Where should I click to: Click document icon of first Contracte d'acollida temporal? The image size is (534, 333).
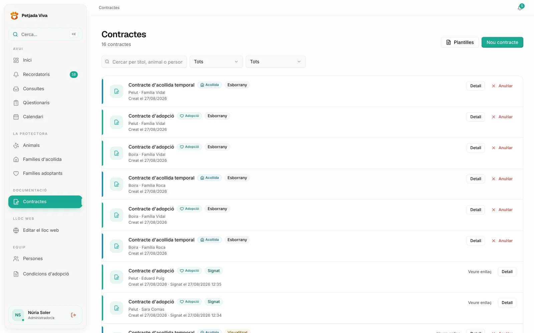(116, 91)
